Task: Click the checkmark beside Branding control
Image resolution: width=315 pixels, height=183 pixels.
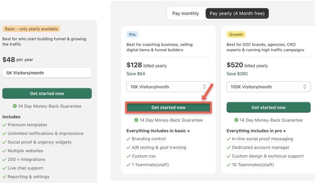Action: (x=129, y=139)
